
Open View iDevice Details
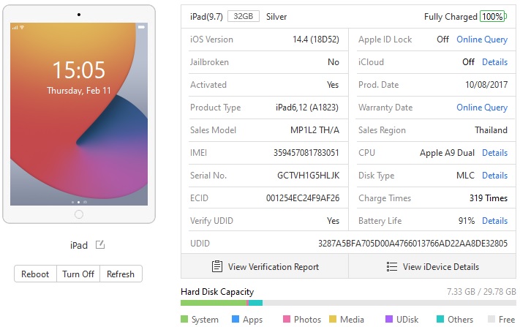tap(432, 266)
